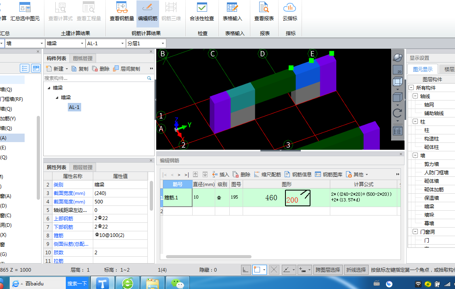
Task: Click 箍筋.1 cell in rebar table
Action: tap(177, 198)
